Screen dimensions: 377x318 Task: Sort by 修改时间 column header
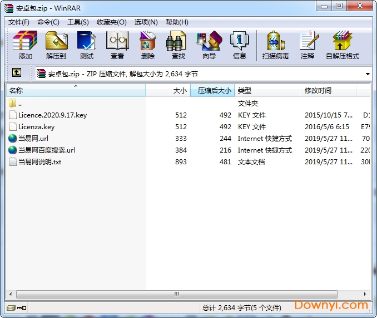point(328,90)
